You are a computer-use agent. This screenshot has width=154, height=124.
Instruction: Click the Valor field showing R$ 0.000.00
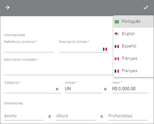click(130, 89)
